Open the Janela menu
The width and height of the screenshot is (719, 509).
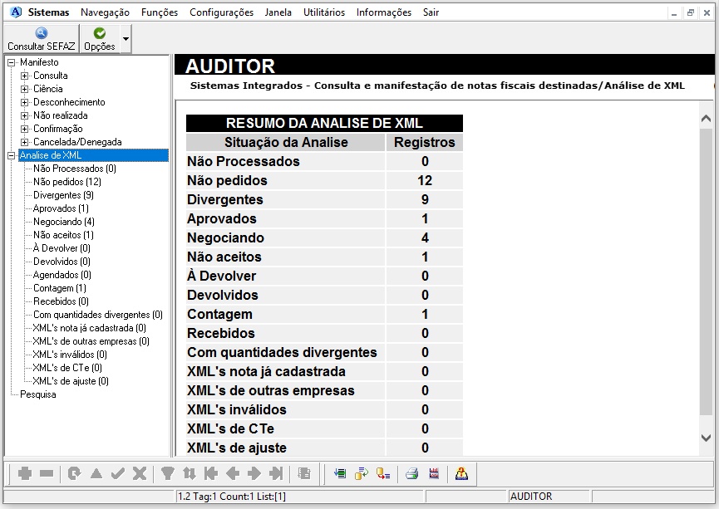(x=278, y=12)
